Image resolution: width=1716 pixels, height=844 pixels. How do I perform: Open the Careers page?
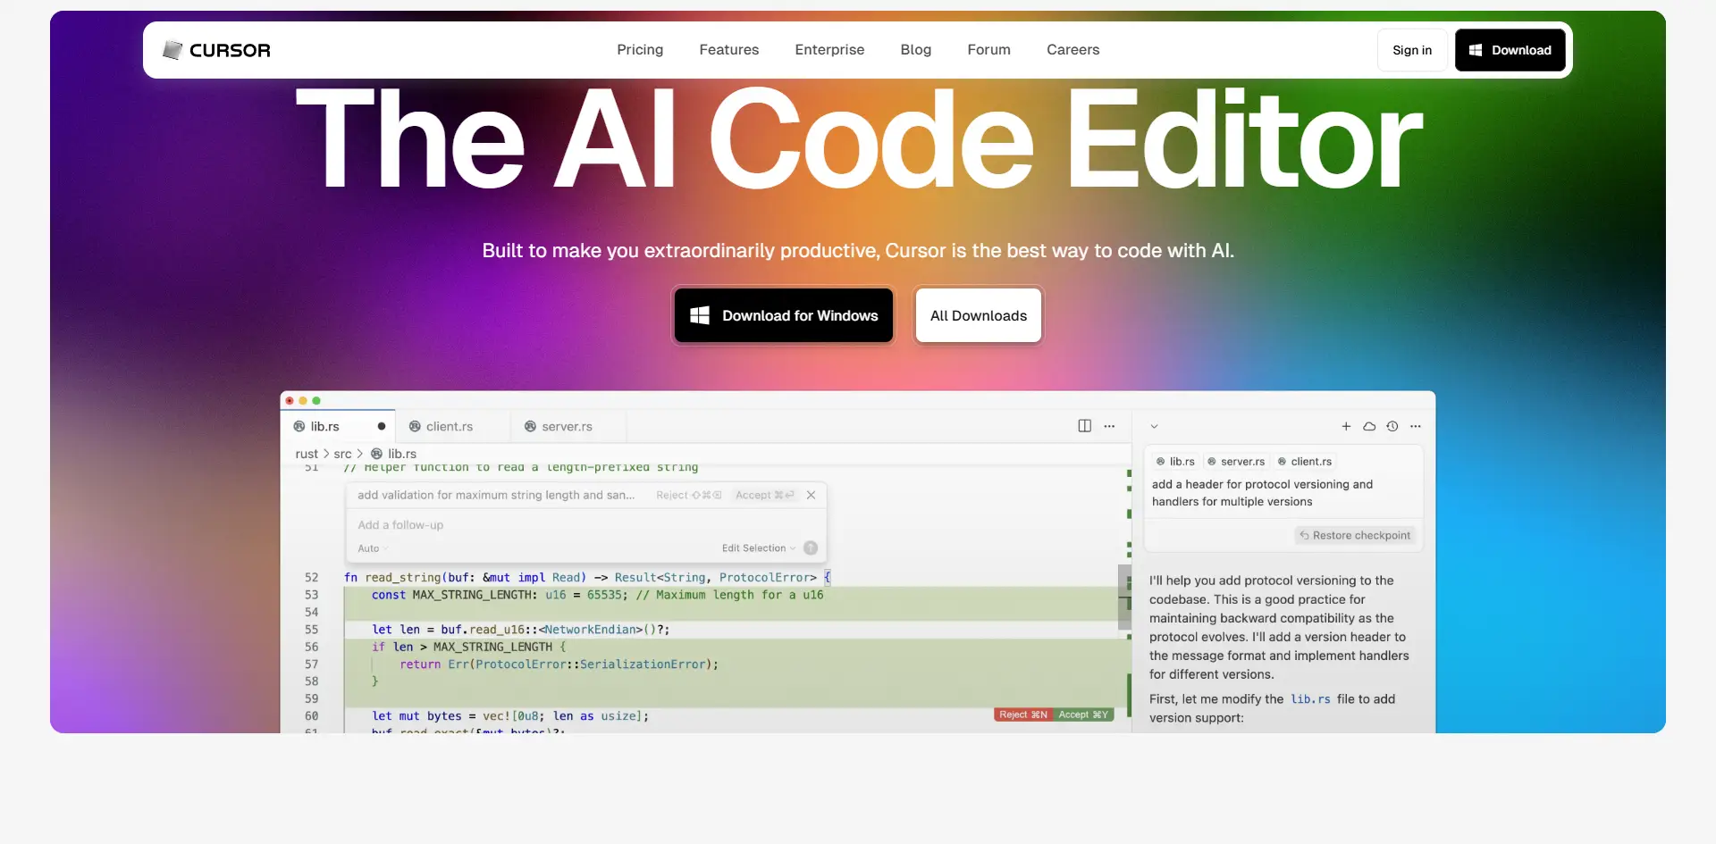[1072, 50]
